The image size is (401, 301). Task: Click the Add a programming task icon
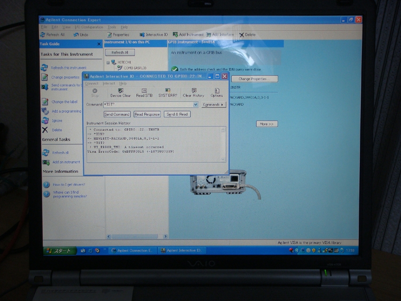(x=45, y=111)
